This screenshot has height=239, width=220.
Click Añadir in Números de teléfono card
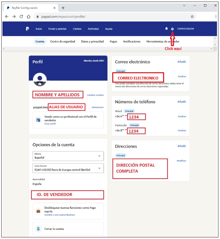(182, 102)
